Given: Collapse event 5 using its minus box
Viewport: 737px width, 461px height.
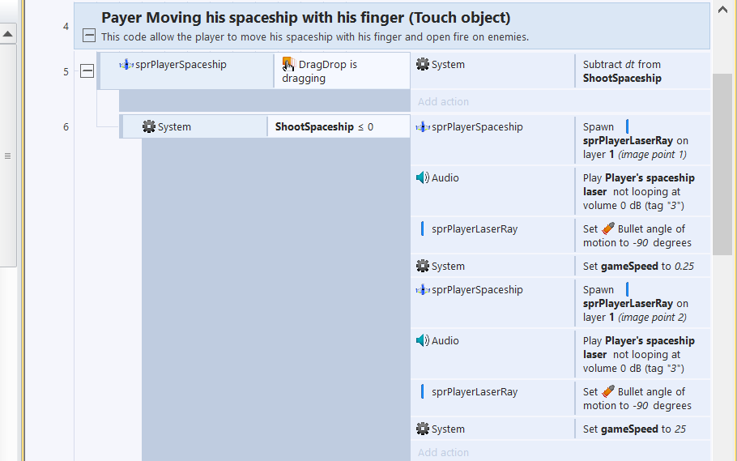Looking at the screenshot, I should [87, 71].
